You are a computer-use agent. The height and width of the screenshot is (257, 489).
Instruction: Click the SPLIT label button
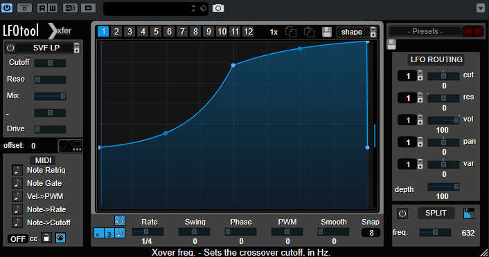tap(436, 213)
